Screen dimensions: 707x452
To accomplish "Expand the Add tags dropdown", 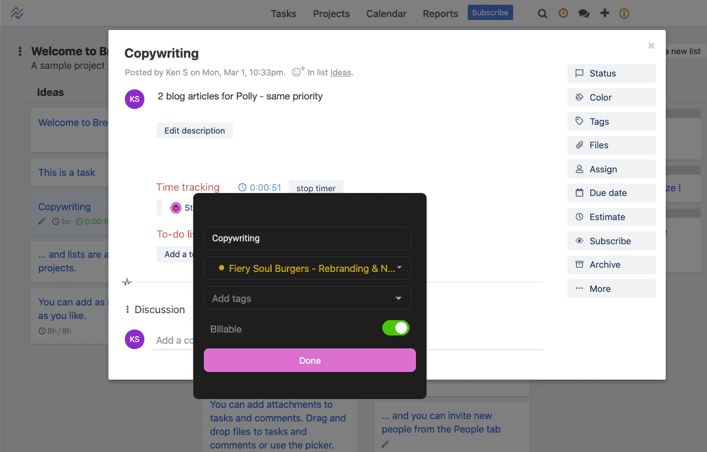I will pos(307,298).
